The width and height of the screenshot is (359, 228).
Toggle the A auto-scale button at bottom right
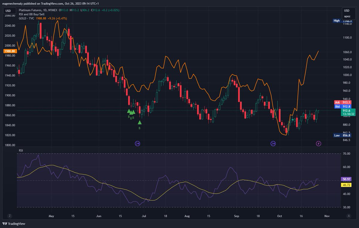(x=349, y=215)
